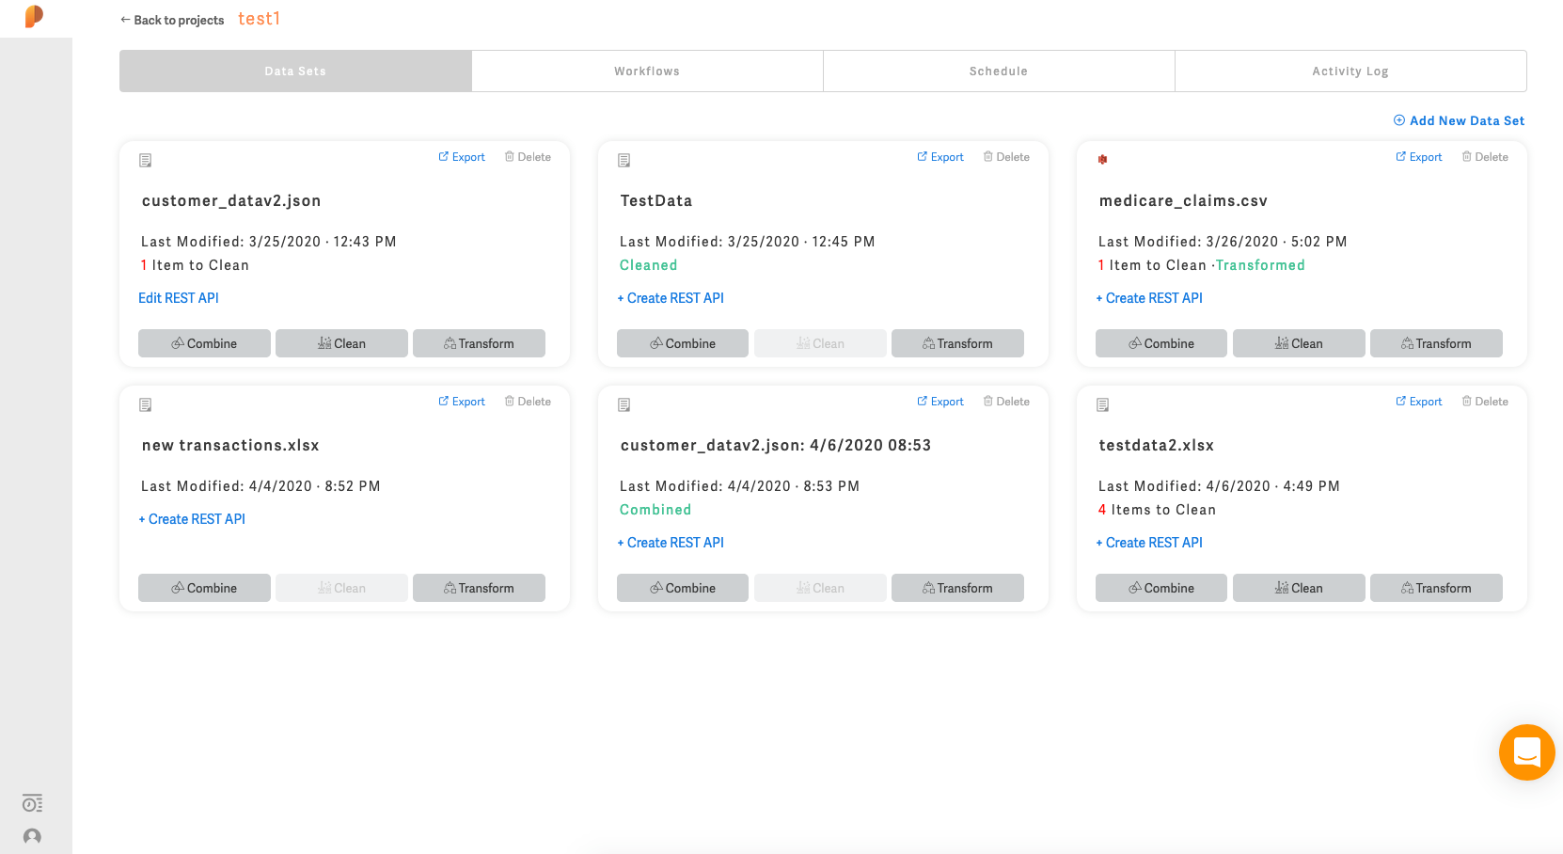Click the medicare_claims.csv card title

pos(1183,200)
